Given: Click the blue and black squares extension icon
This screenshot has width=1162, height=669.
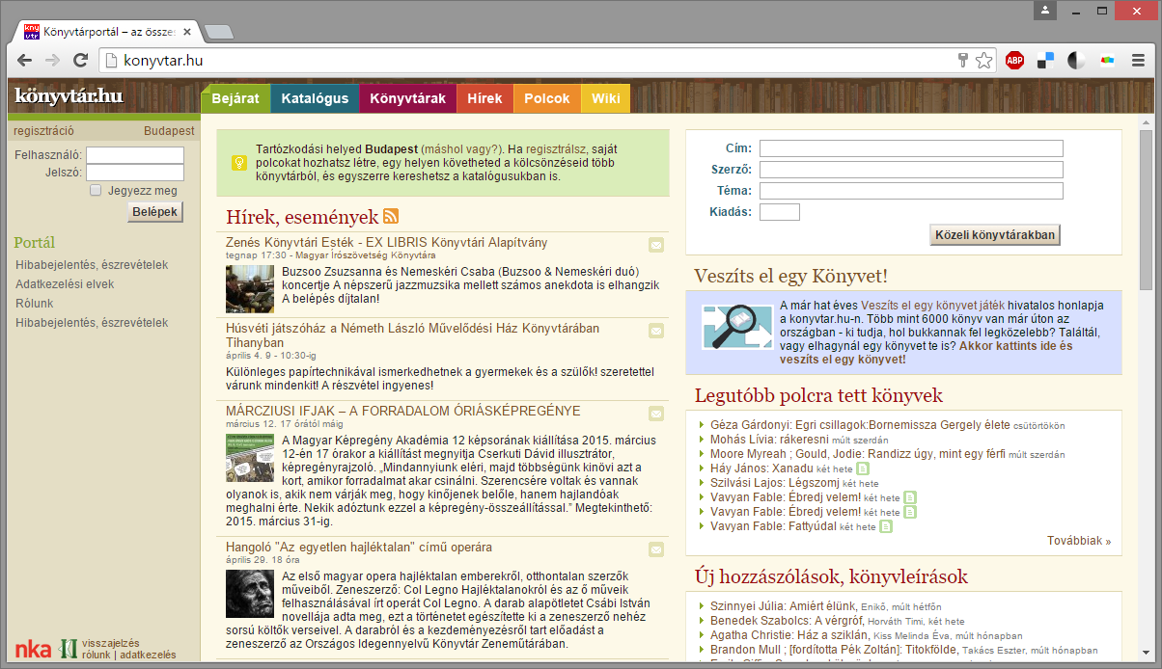Looking at the screenshot, I should [x=1045, y=61].
